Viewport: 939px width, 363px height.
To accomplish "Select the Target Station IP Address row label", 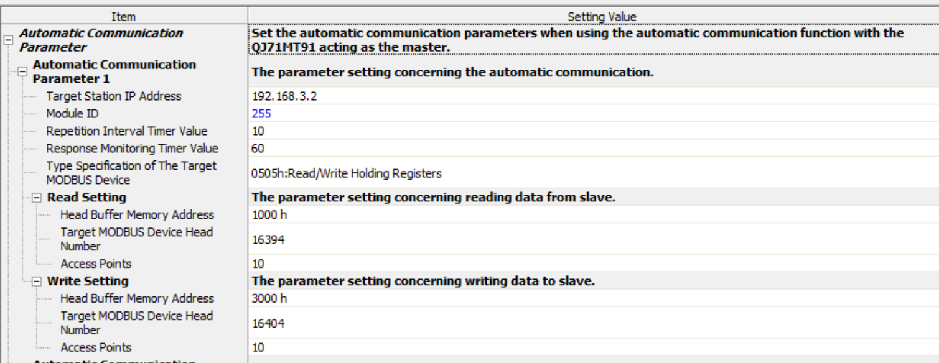I will pos(113,96).
